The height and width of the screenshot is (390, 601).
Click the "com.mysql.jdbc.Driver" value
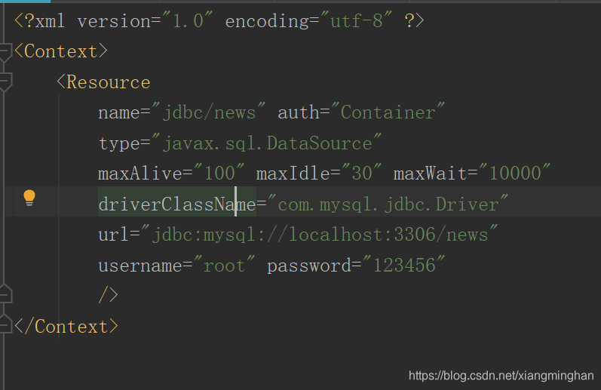[x=388, y=203]
